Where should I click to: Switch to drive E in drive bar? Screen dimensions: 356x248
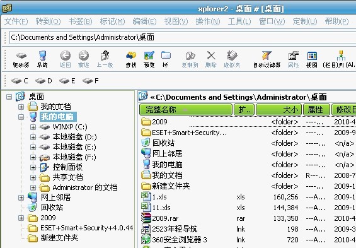(67, 81)
